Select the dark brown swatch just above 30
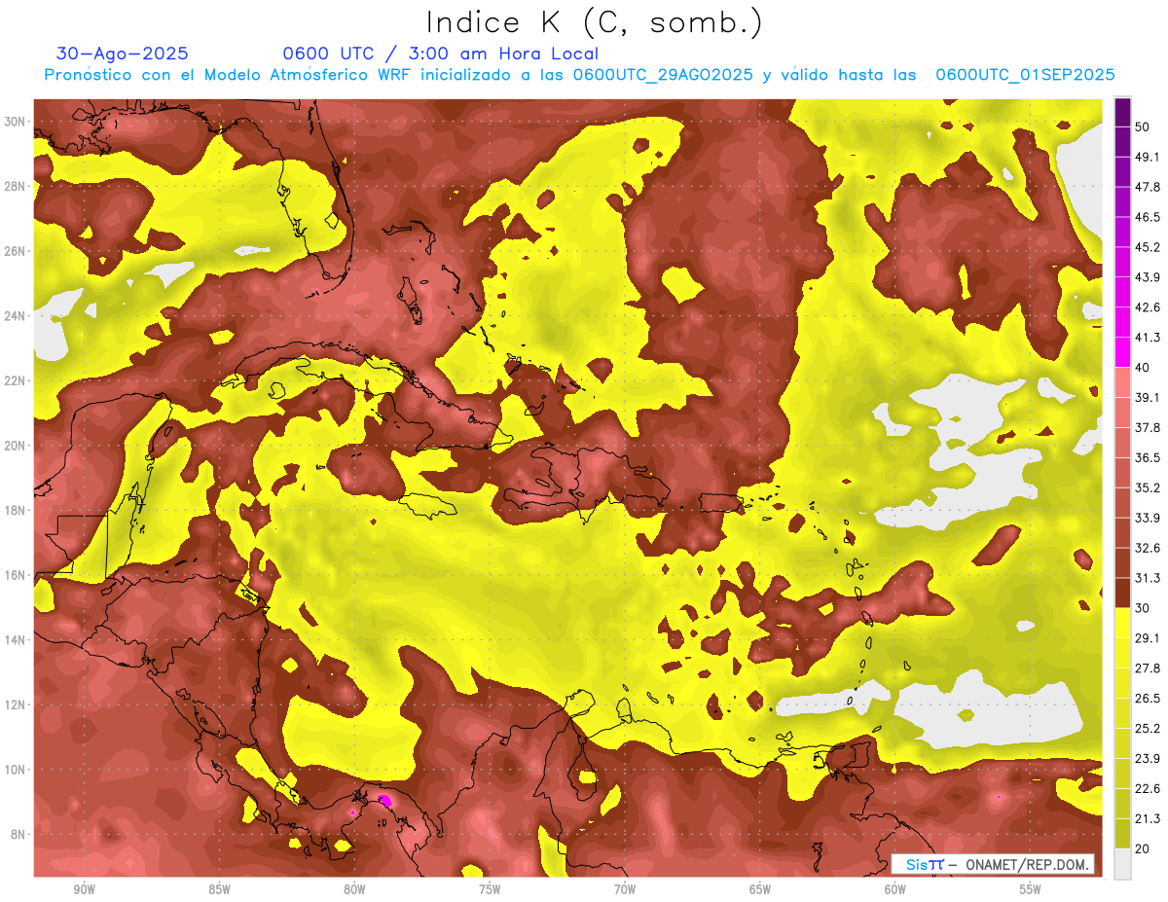The image size is (1168, 902). coord(1122,594)
